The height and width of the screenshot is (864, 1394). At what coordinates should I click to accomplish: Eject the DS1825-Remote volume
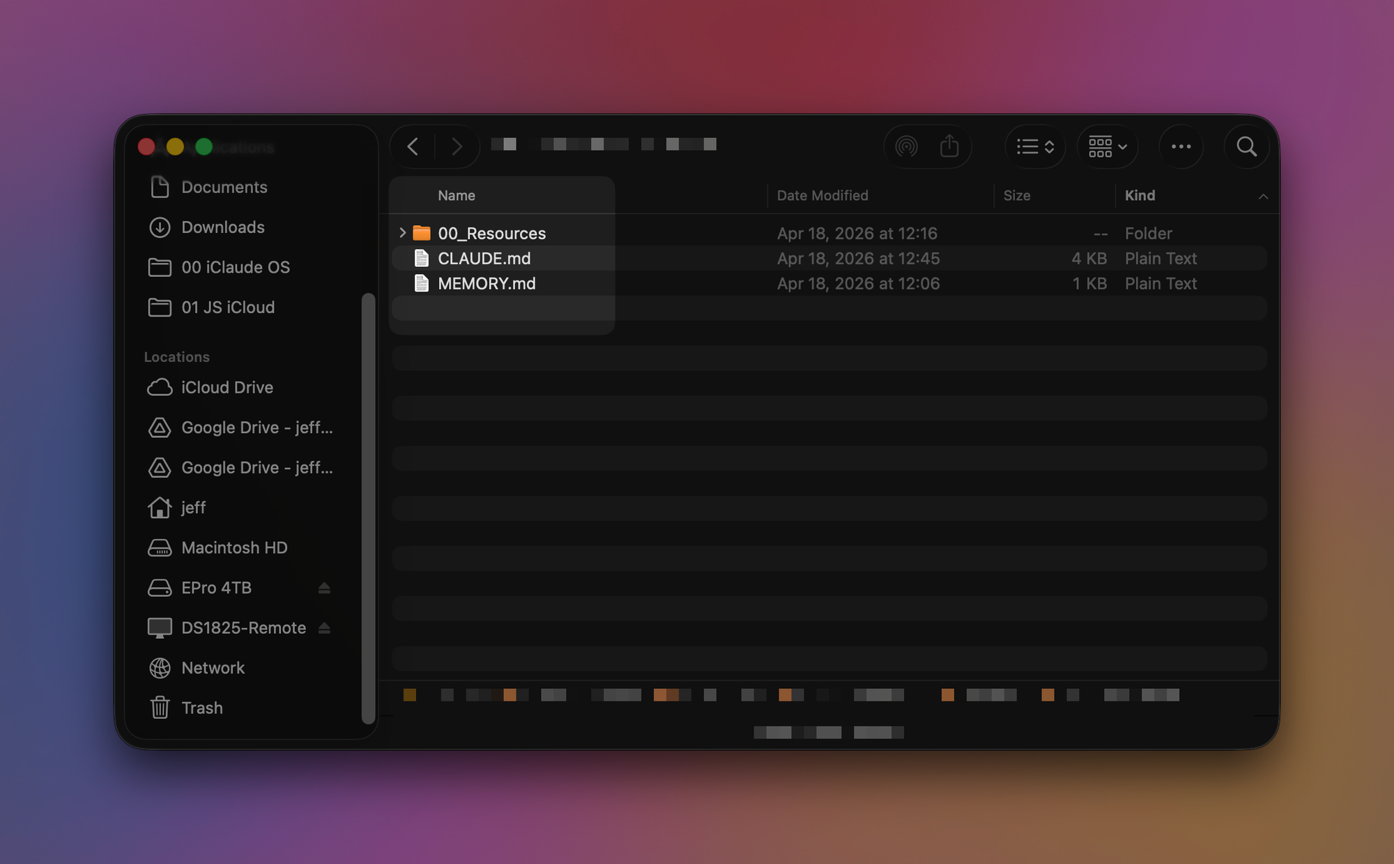324,628
